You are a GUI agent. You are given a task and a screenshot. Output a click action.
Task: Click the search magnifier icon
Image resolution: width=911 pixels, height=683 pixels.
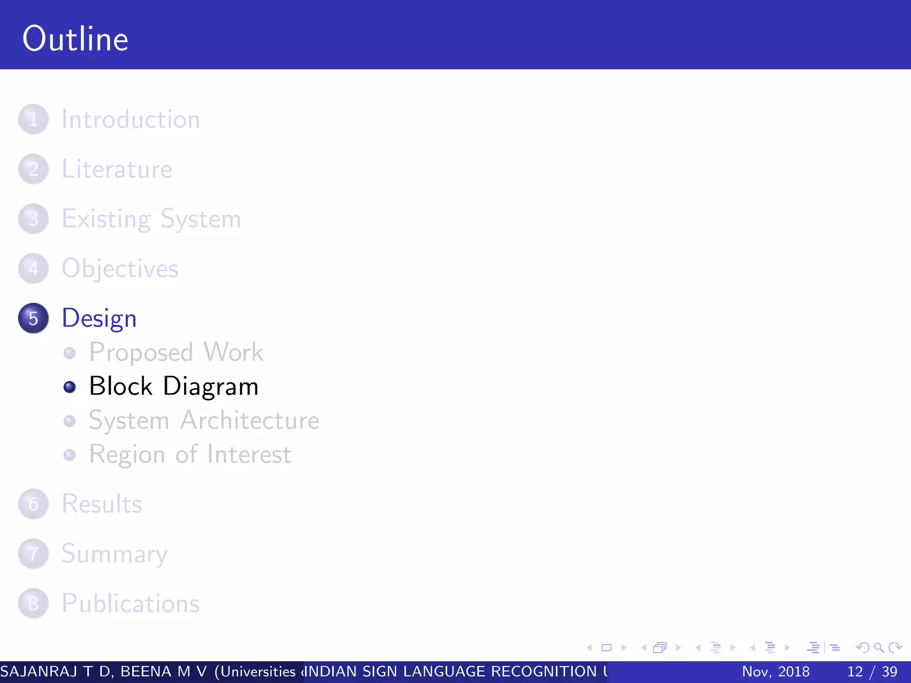tap(879, 648)
